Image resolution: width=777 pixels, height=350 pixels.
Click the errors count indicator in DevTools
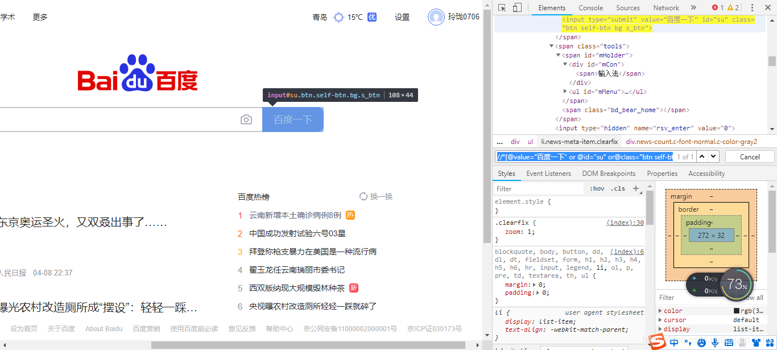[716, 7]
